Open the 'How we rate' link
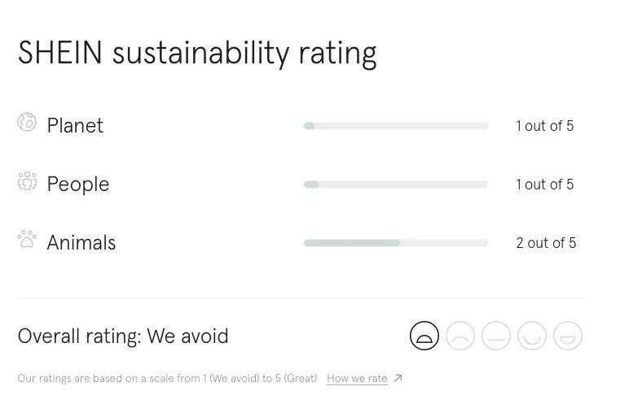 pos(357,379)
